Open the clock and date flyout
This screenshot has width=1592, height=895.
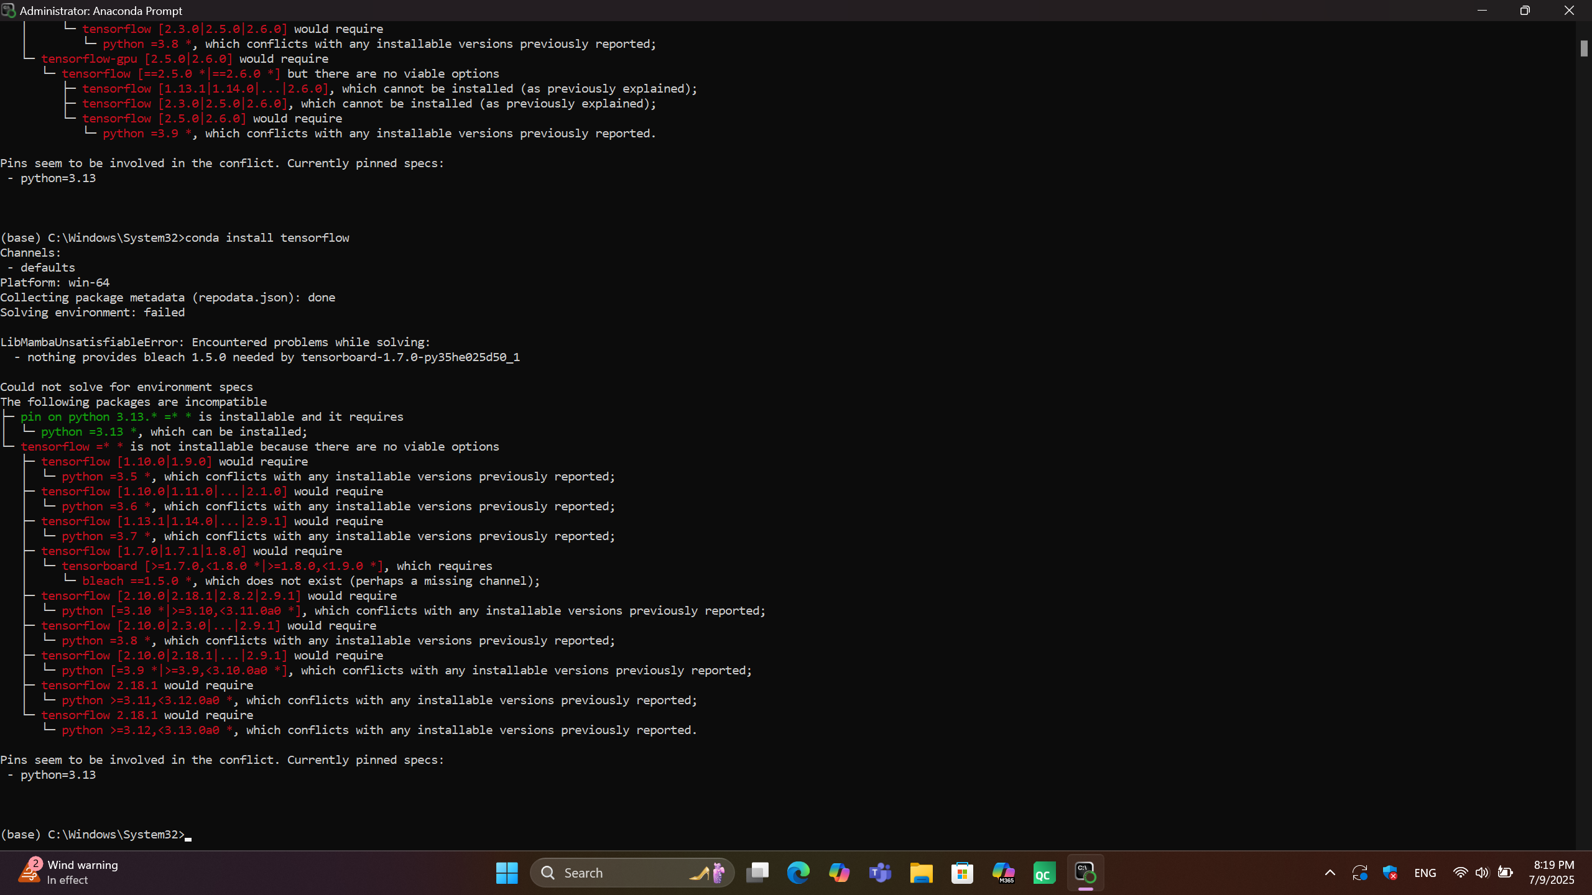coord(1553,873)
